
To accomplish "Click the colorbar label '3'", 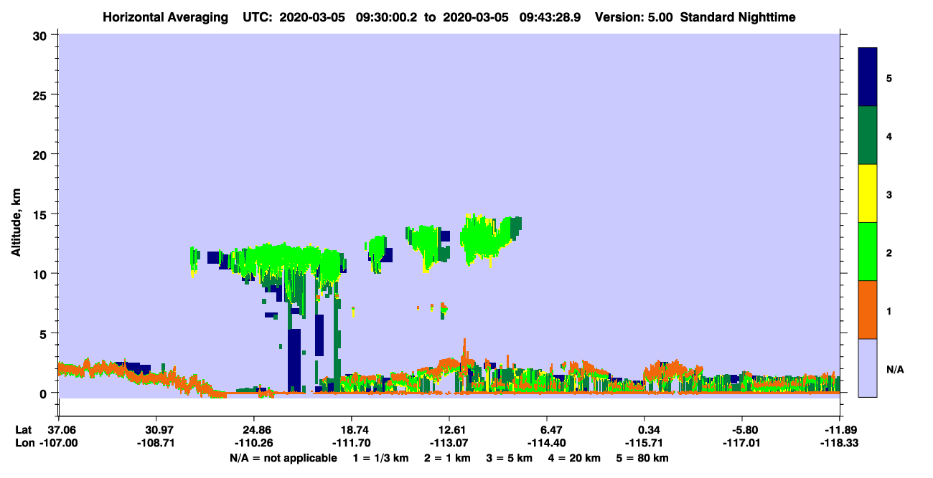I will click(x=889, y=194).
